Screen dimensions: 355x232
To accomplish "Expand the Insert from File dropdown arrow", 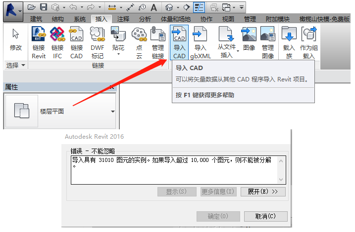I will [x=238, y=51].
